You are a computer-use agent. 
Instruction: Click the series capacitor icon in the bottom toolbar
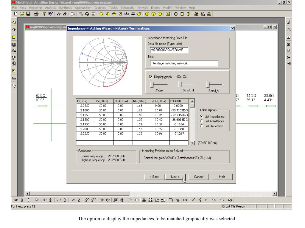44,200
